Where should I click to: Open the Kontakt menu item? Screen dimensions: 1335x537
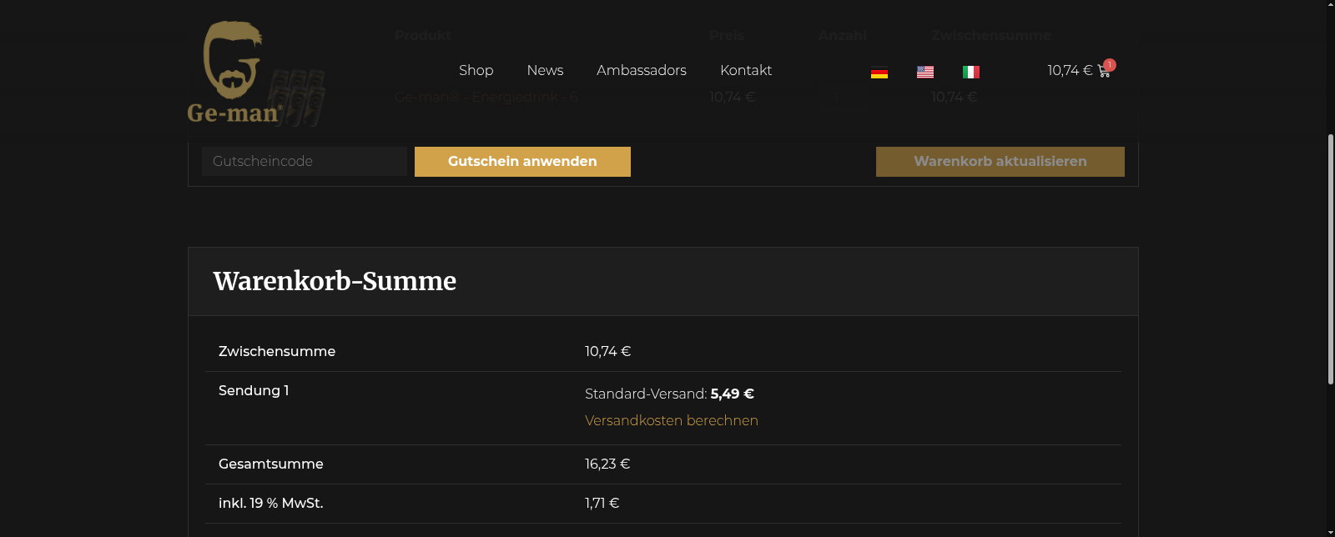[x=746, y=71]
